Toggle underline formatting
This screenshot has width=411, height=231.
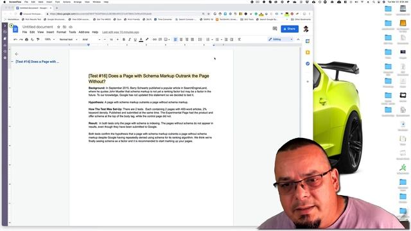(136, 39)
